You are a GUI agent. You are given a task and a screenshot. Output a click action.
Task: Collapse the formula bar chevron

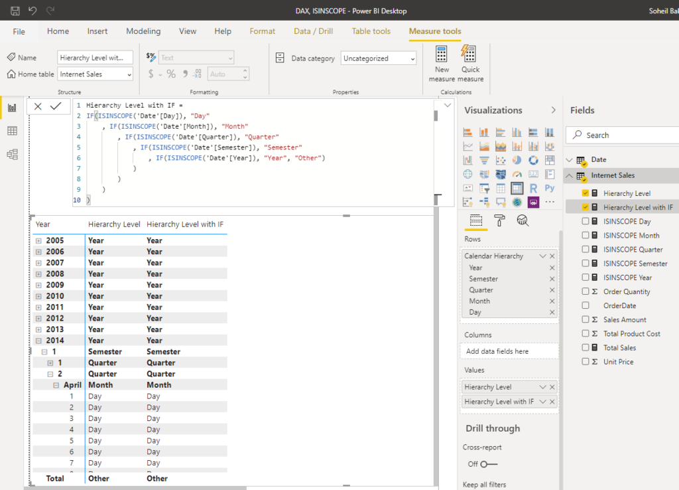coord(448,106)
